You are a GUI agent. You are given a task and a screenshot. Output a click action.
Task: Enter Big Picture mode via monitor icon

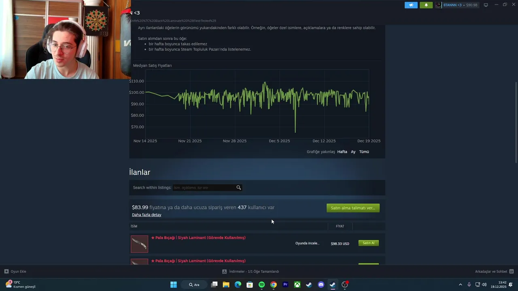(x=486, y=5)
